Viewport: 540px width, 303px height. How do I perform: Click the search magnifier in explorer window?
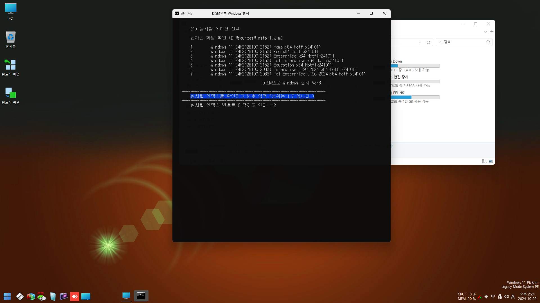[x=488, y=42]
